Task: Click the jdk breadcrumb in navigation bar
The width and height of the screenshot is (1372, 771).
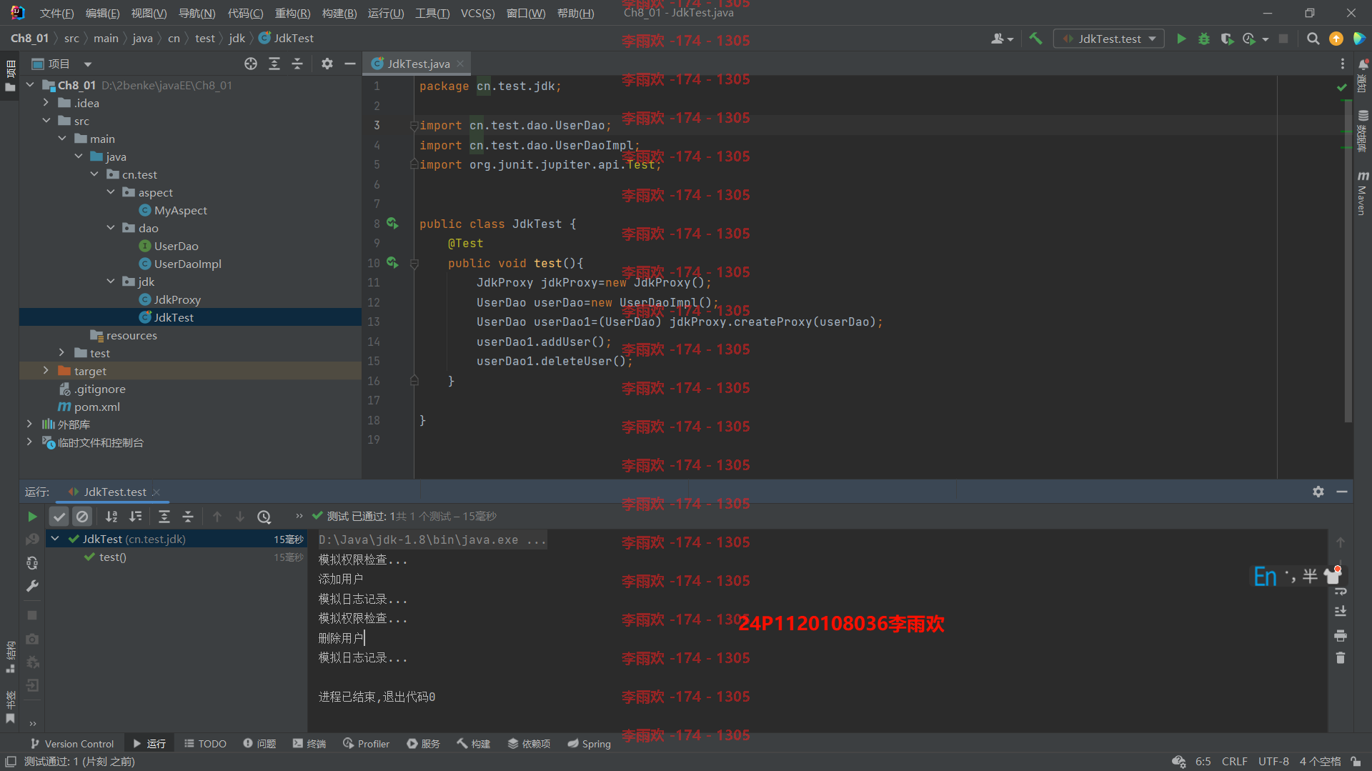Action: [237, 39]
